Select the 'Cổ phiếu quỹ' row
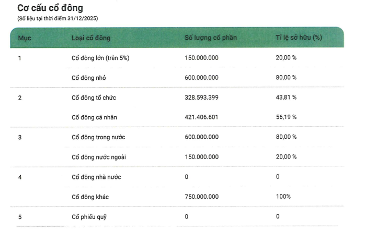Viewport: 366px width, 231px height. [177, 217]
